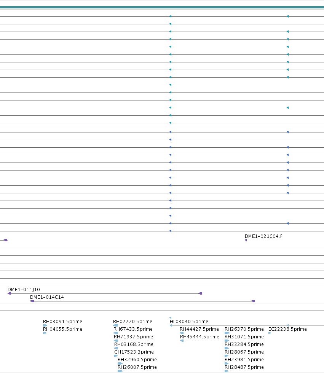Select the DME1-011J10 feature label
Viewport: 324px width, 373px height.
coord(24,290)
